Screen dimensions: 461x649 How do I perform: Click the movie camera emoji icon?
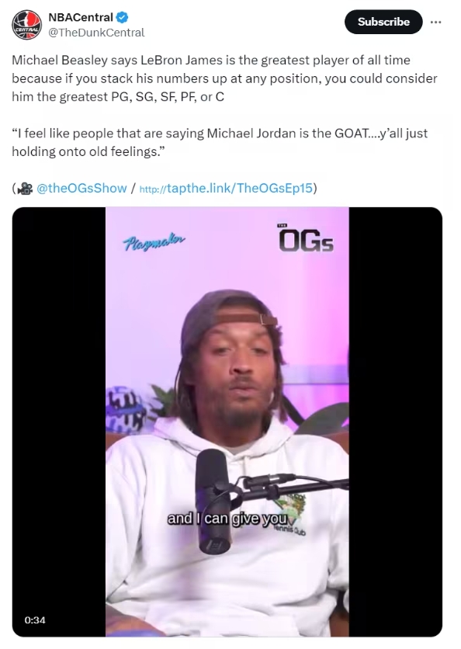[x=26, y=189]
